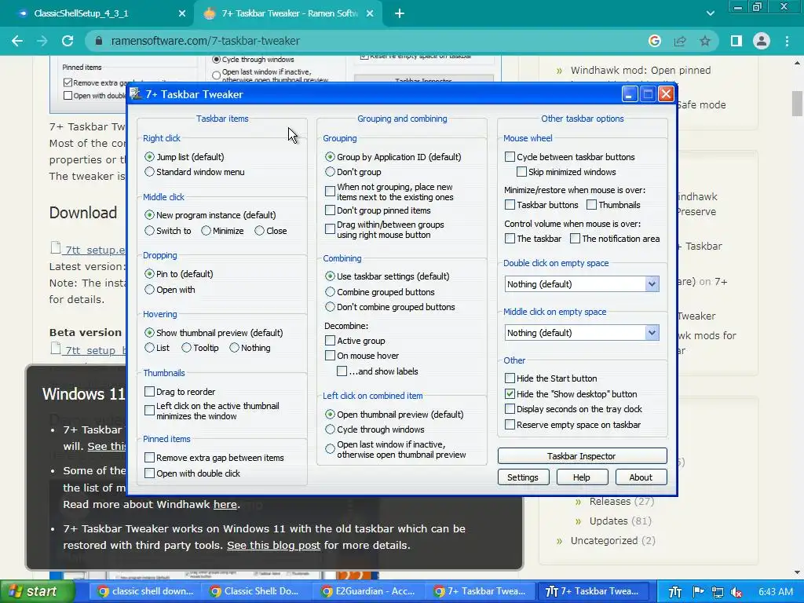Share this page via share icon
This screenshot has width=804, height=603.
click(x=680, y=41)
